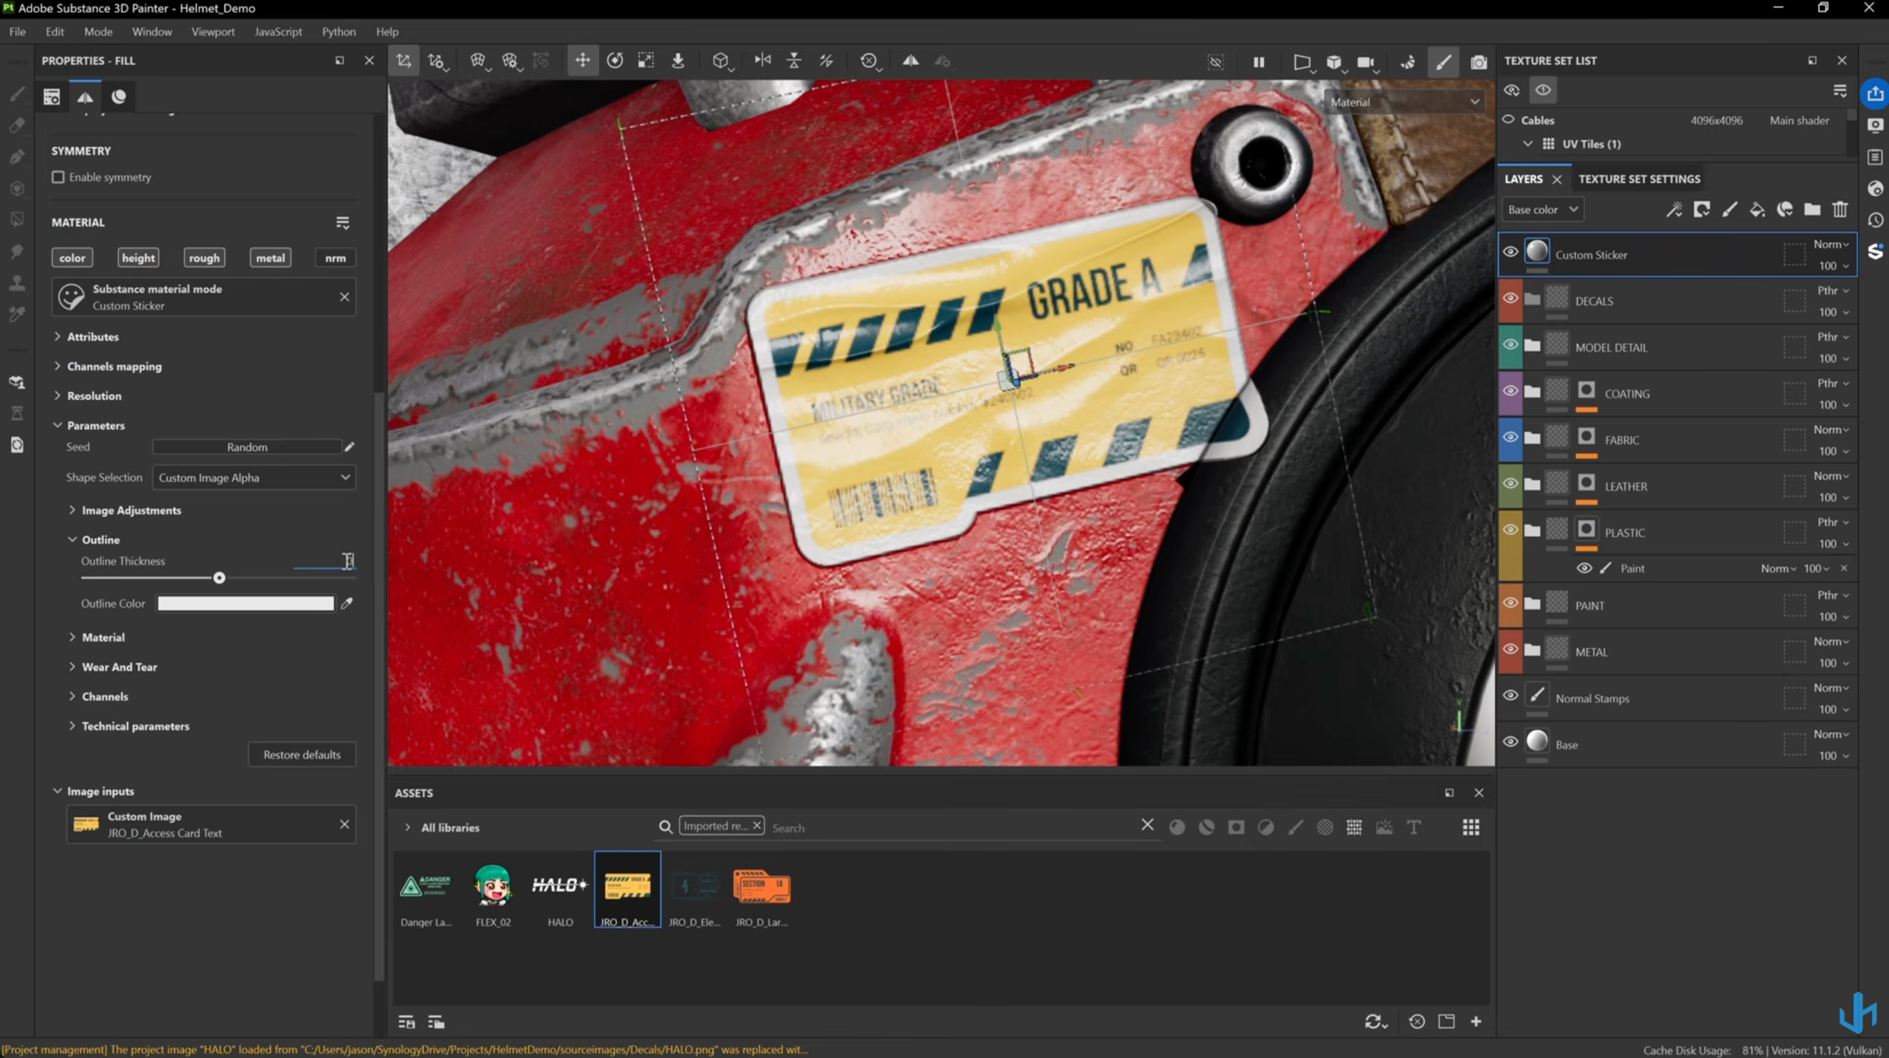
Task: Add a fill layer using bucket icon
Action: point(1757,210)
